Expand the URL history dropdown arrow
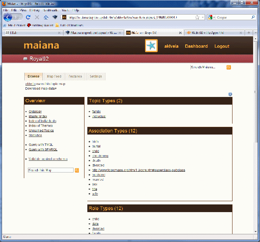The height and width of the screenshot is (242, 260). (202, 17)
